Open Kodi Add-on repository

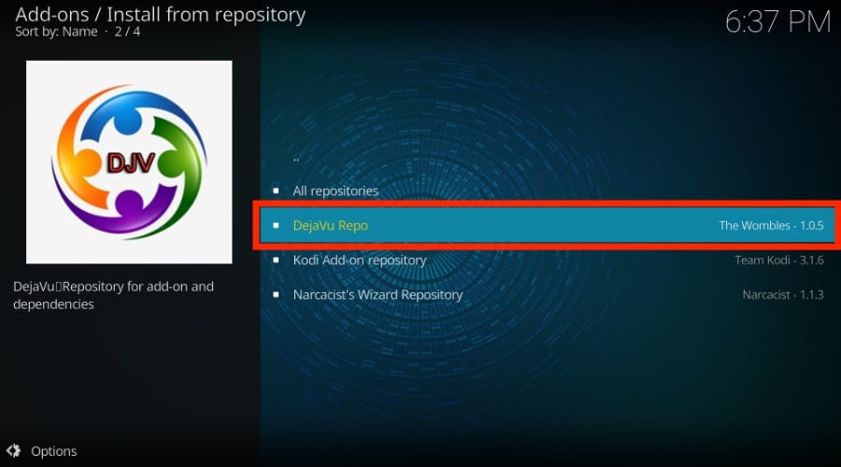548,260
